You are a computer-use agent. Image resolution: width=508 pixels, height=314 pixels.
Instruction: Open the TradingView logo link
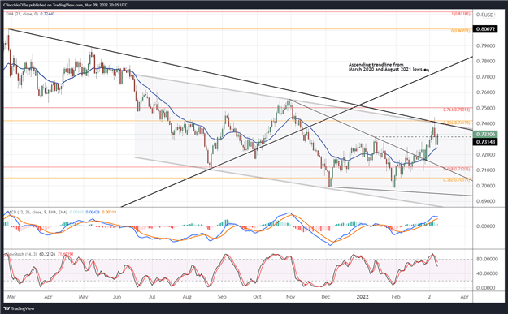(20, 308)
